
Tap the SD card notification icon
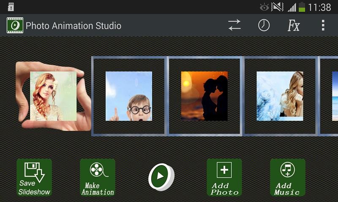point(11,7)
